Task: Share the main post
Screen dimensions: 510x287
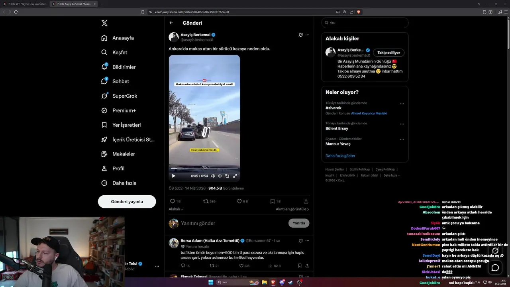Action: pos(306,201)
